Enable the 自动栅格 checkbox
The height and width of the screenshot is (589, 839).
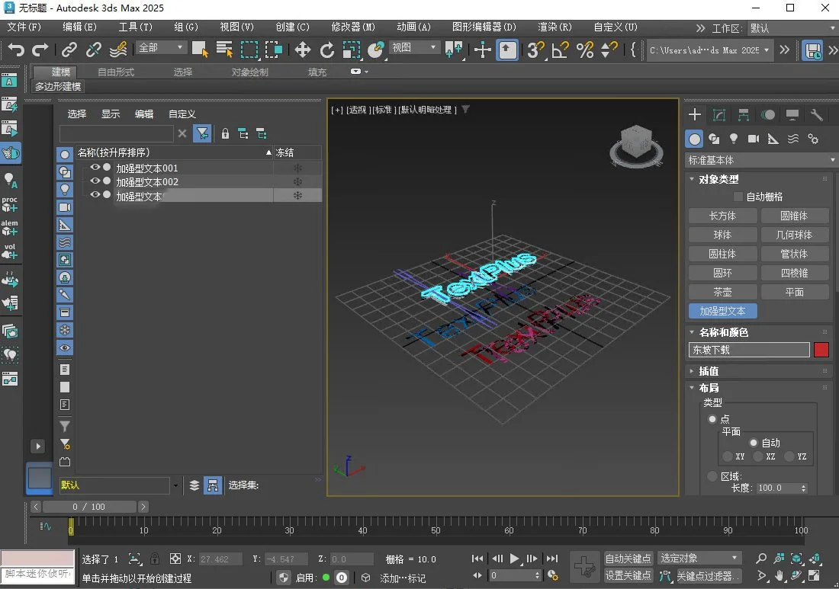point(738,197)
